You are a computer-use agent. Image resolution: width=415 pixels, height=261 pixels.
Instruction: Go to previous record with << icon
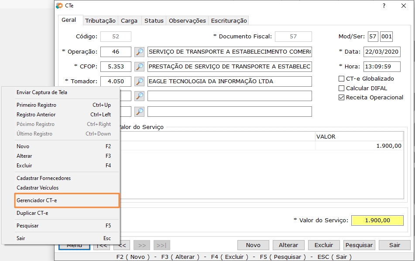121,245
